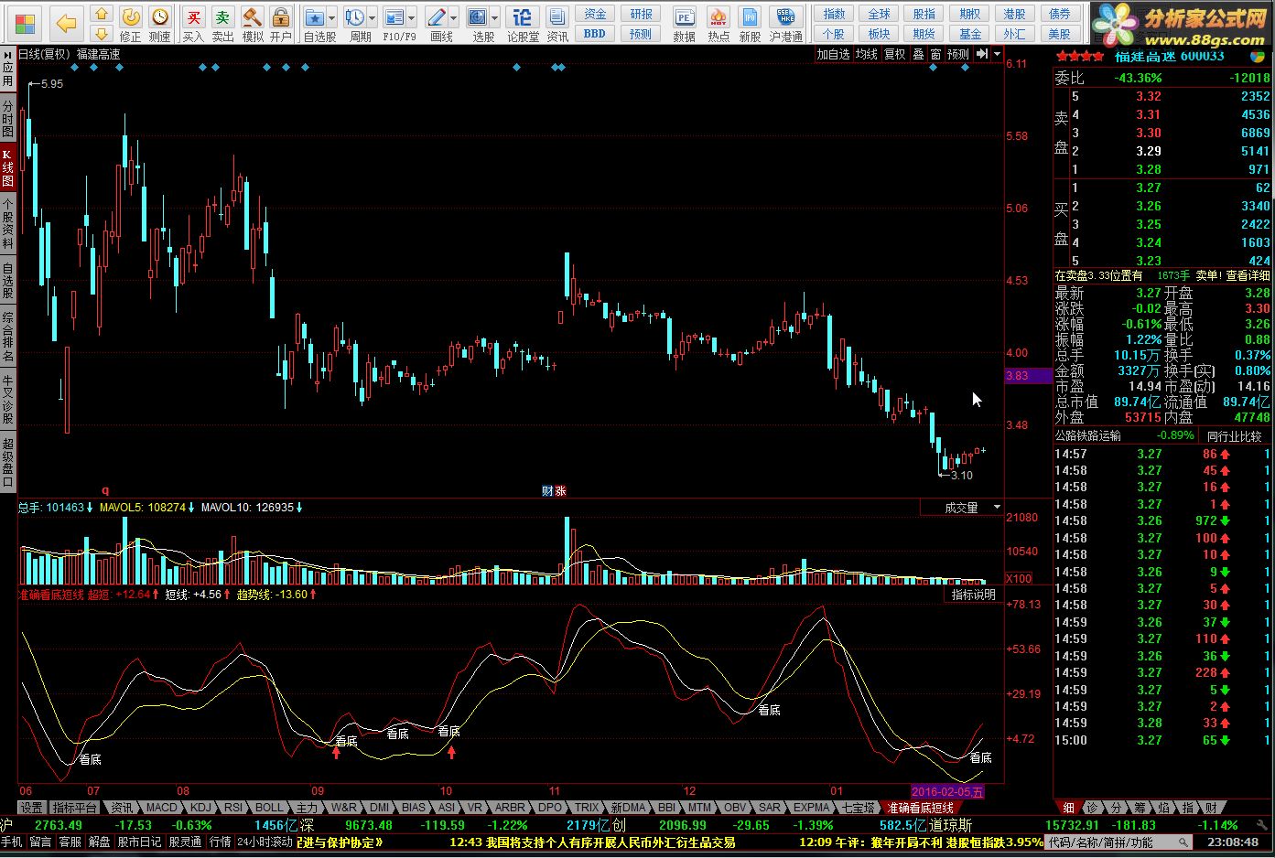Open the 自选股 star folder icon
Image resolution: width=1275 pixels, height=858 pixels.
point(314,17)
